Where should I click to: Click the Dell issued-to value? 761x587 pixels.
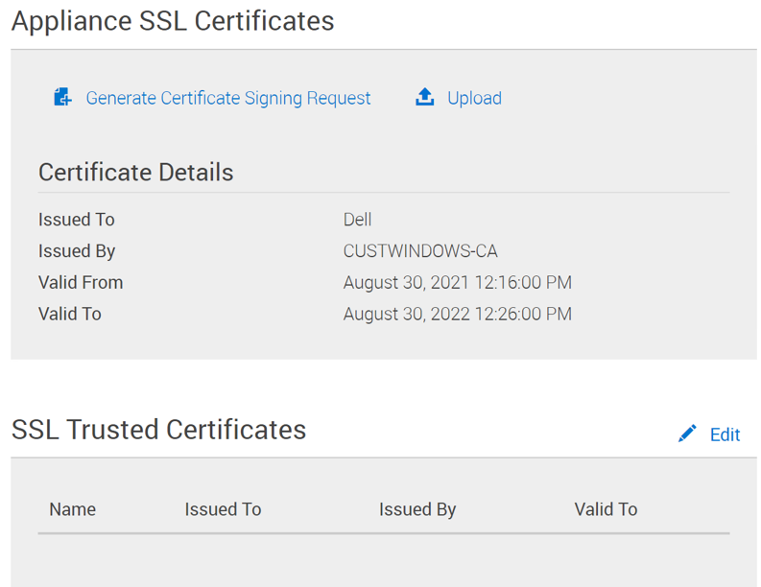(x=357, y=220)
